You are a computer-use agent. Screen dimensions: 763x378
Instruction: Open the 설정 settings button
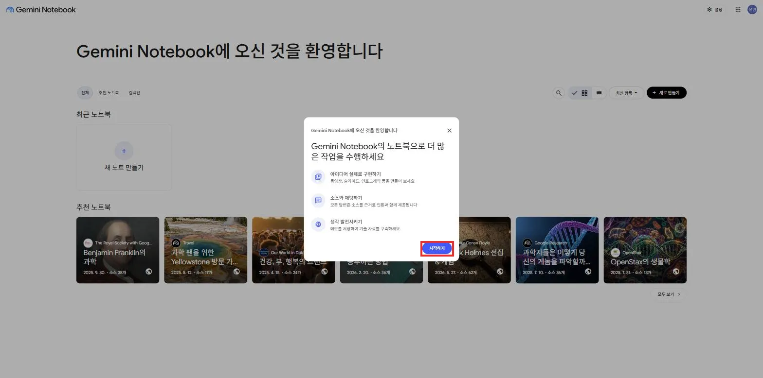(715, 10)
